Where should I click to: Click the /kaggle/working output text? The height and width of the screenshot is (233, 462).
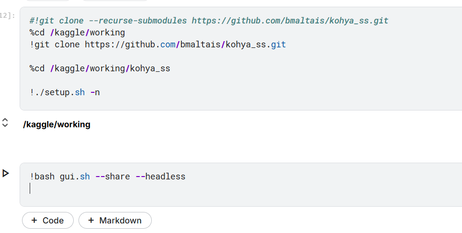(x=56, y=124)
